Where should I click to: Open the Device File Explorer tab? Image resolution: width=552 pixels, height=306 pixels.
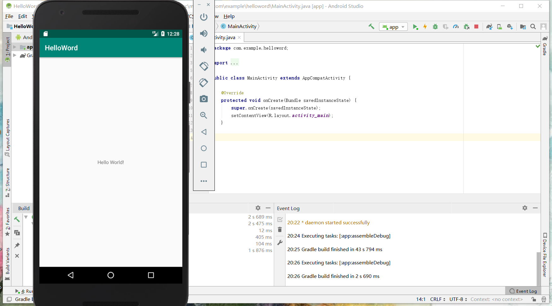tap(545, 255)
